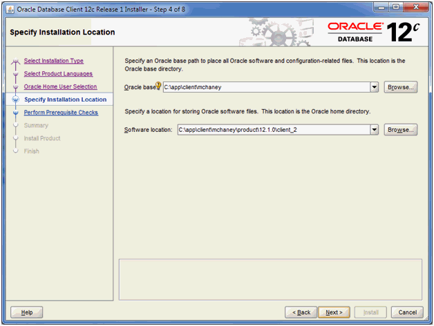Go to Select Product Languages step
Image resolution: width=434 pixels, height=326 pixels.
click(58, 74)
